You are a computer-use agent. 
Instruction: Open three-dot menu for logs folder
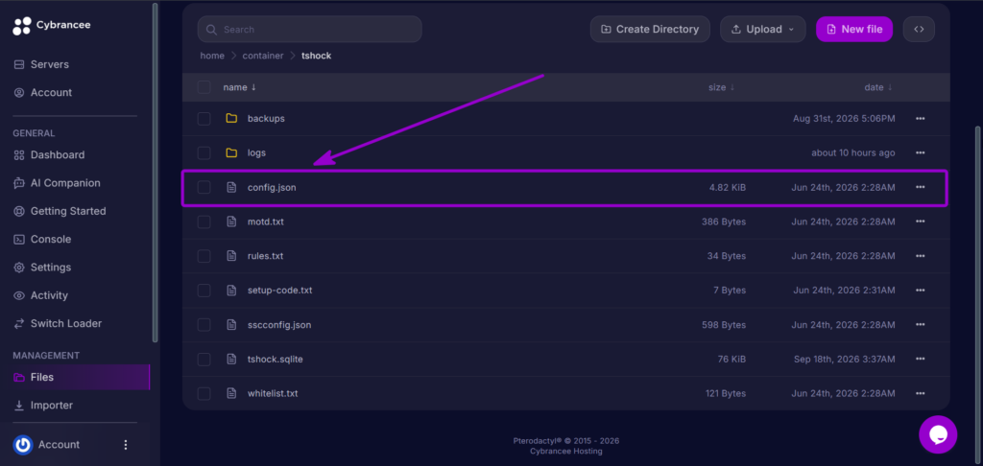pos(920,152)
